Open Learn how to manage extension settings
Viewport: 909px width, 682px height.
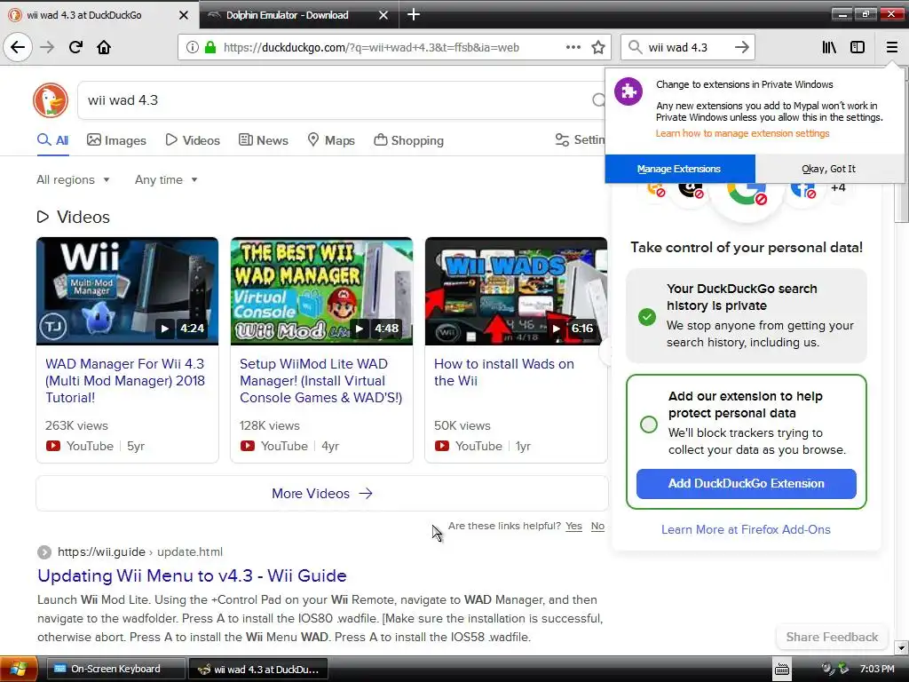(x=743, y=133)
